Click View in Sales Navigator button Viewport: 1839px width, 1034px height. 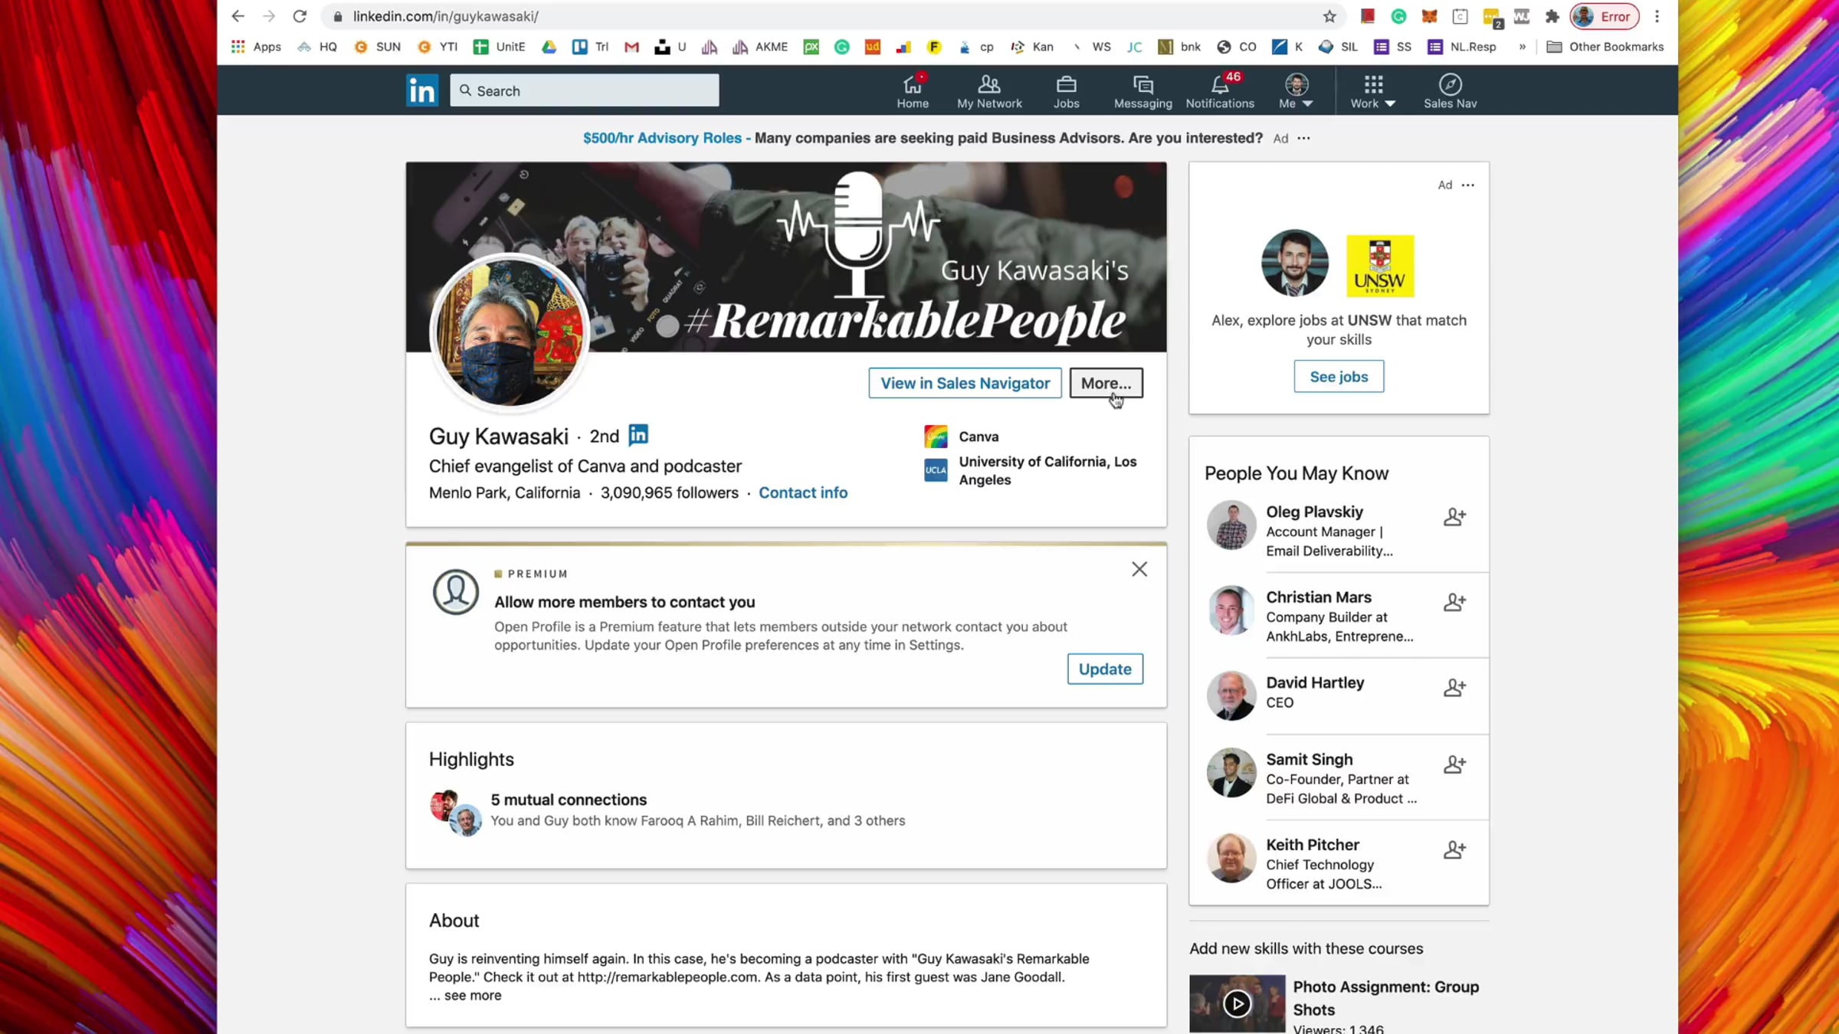point(965,383)
